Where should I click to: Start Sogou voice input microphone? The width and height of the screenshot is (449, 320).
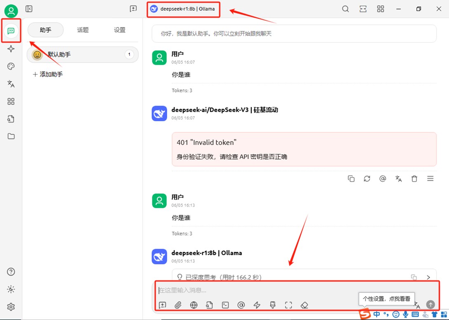[x=405, y=314]
